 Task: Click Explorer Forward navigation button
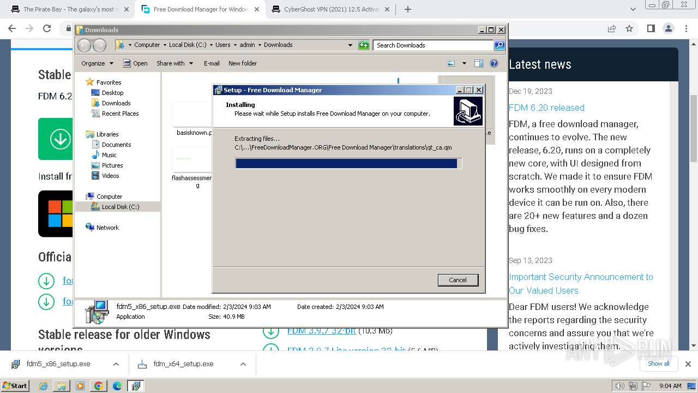[x=99, y=45]
